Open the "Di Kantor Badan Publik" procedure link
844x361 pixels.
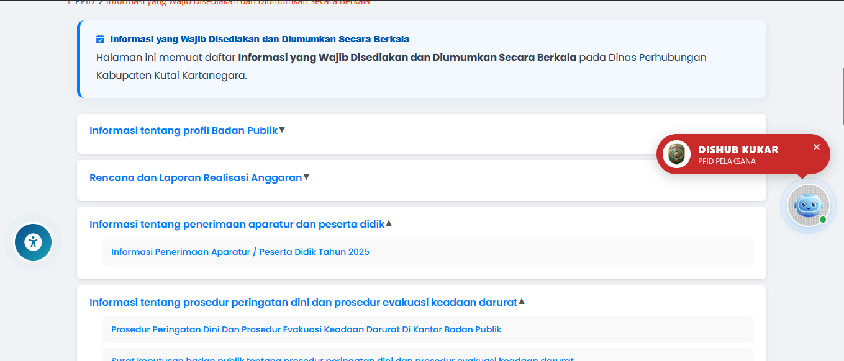[306, 329]
